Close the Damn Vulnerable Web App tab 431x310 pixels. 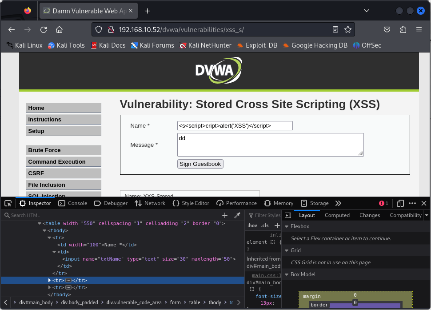click(x=131, y=11)
